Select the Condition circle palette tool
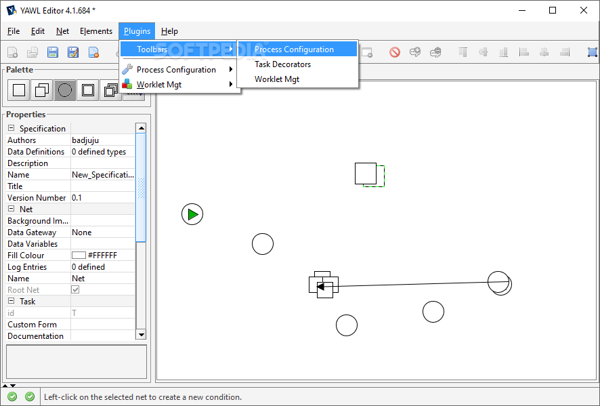 click(x=64, y=90)
